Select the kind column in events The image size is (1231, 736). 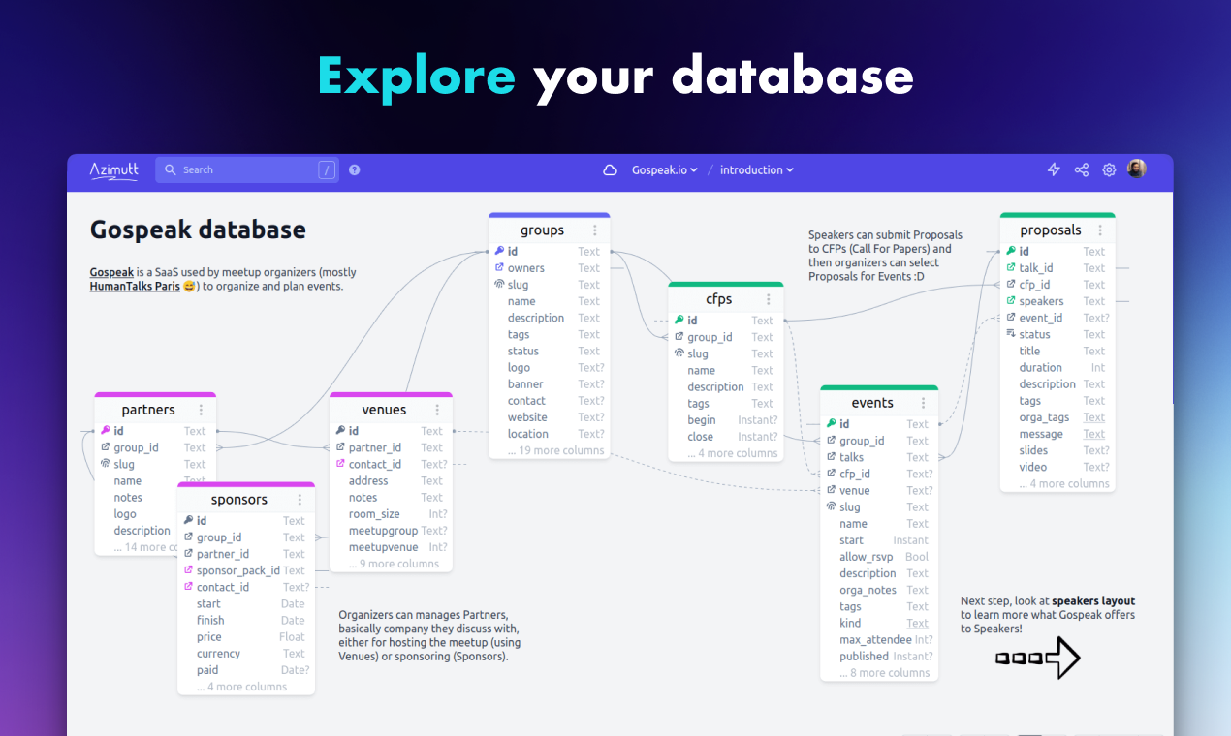click(878, 623)
